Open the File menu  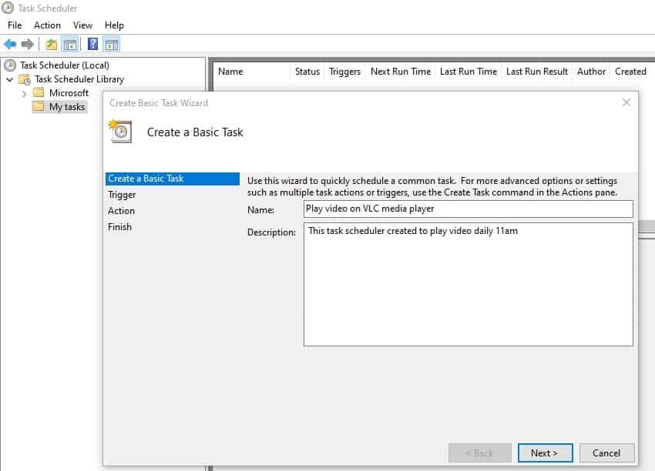15,25
